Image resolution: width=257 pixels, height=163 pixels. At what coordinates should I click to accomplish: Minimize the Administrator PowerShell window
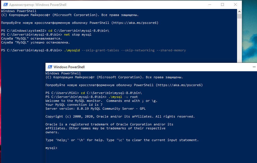click(210, 5)
